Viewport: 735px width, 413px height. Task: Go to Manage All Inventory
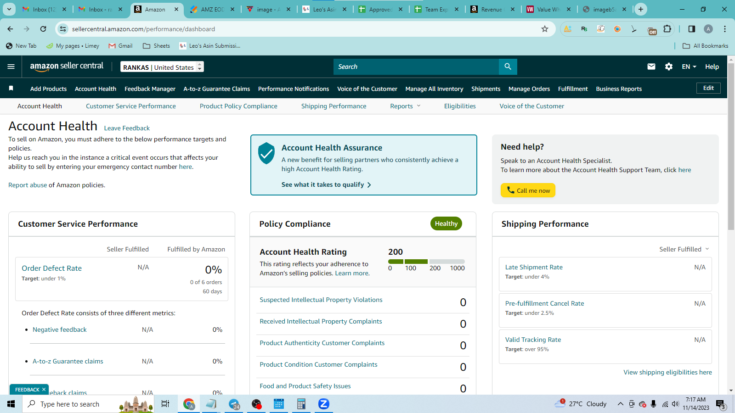click(434, 89)
